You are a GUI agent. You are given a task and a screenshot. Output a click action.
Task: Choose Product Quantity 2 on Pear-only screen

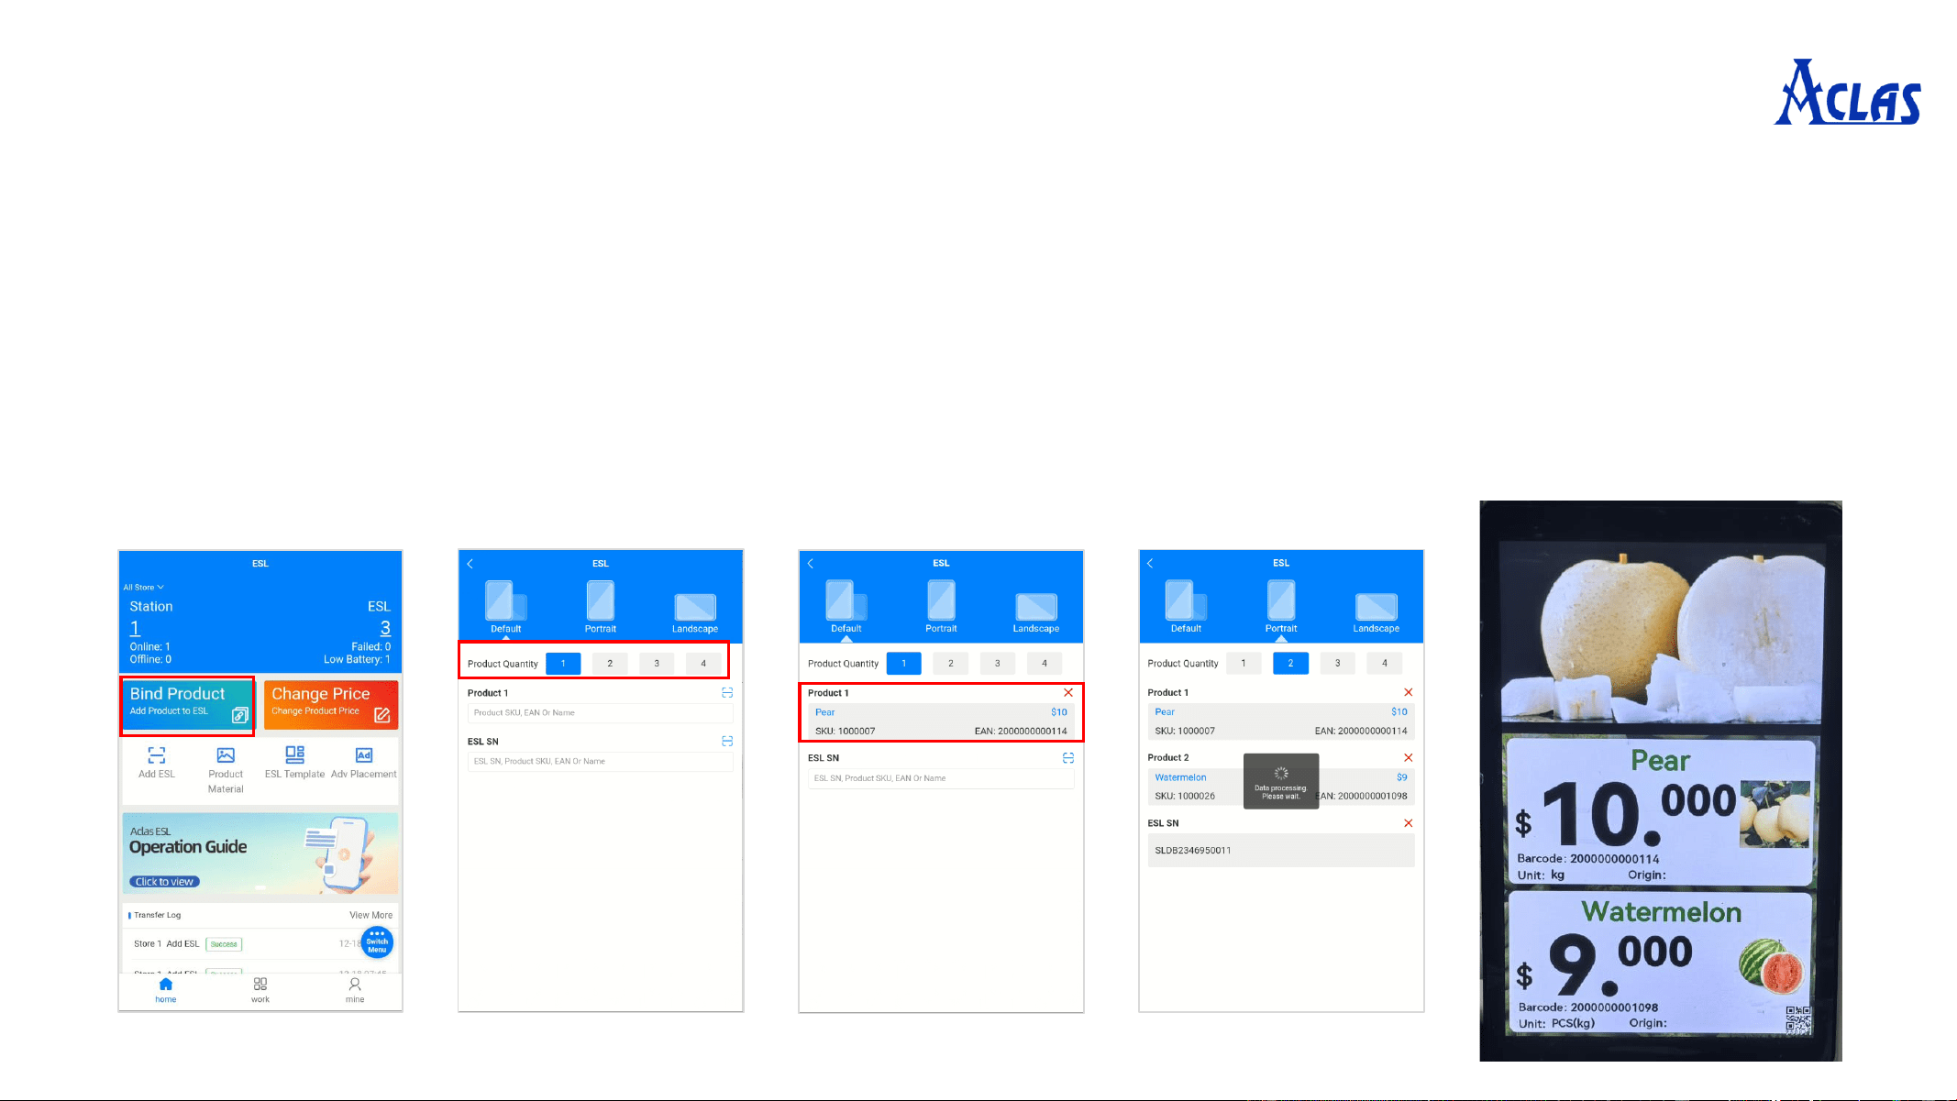coord(950,664)
